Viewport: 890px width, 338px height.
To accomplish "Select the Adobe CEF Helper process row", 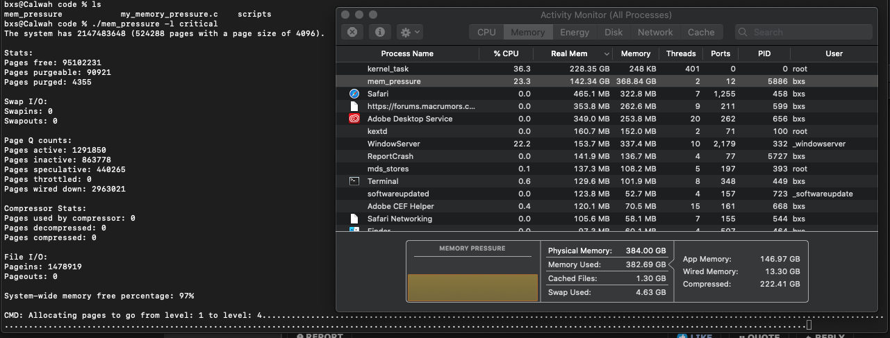I will 607,206.
